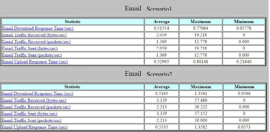
Task: Select the maximum value 0.77064
Action: (200, 28)
